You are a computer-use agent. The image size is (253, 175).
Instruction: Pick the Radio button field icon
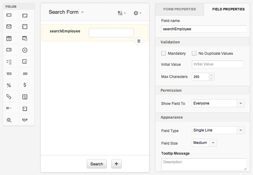point(25,50)
